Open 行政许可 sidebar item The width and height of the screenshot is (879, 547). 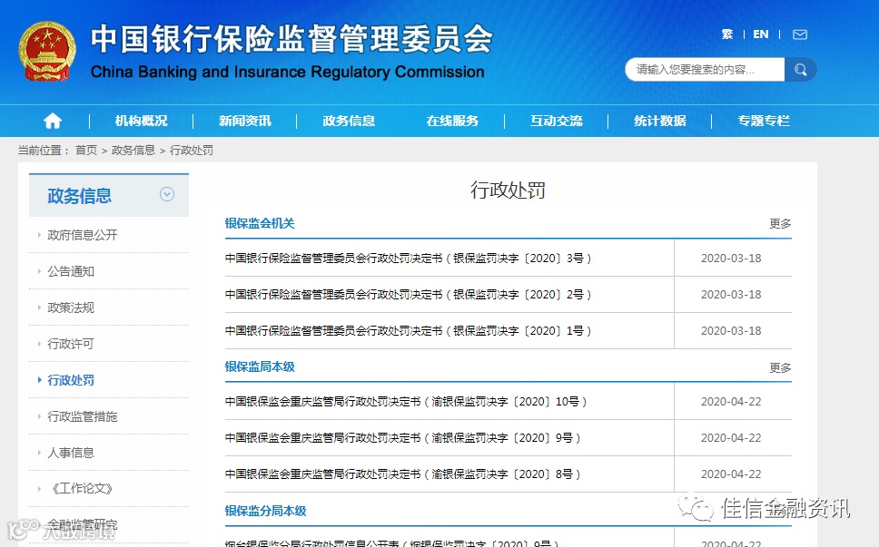[x=71, y=344]
